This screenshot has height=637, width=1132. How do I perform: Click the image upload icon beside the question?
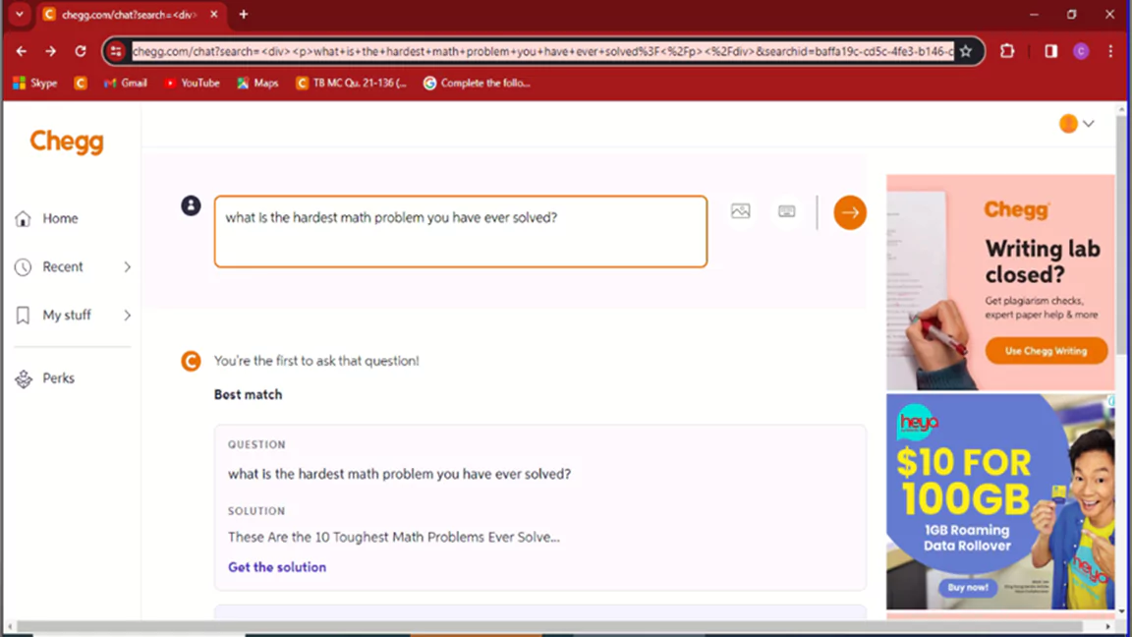(740, 210)
